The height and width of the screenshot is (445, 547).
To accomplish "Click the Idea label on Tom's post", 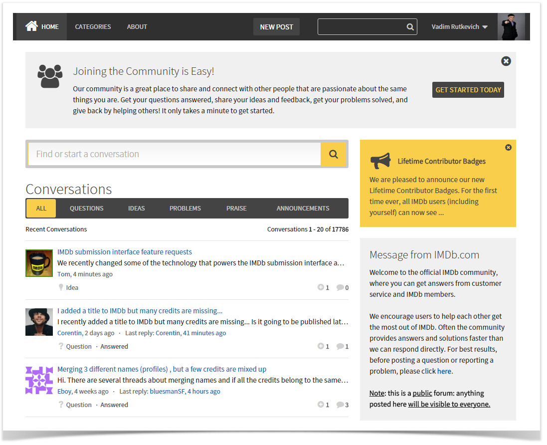I will tap(72, 287).
